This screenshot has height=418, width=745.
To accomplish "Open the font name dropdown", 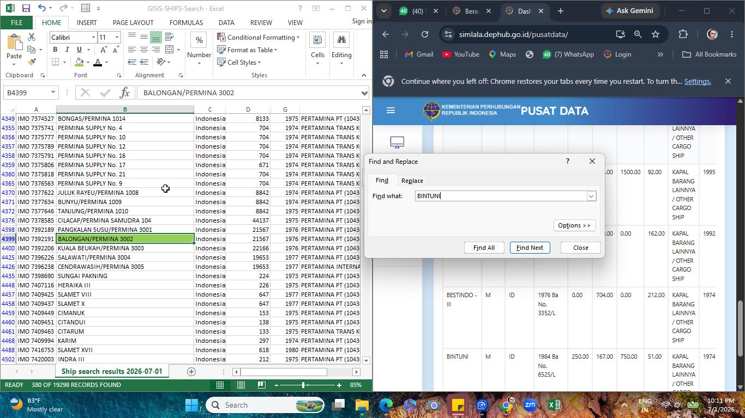I will 93,37.
